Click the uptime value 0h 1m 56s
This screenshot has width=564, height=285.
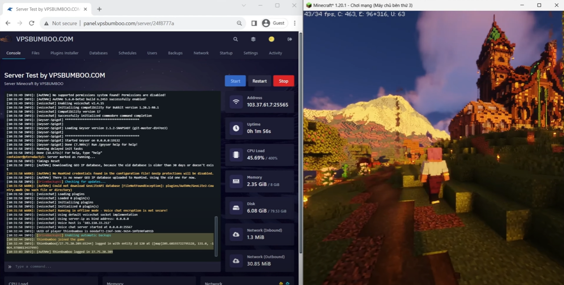259,131
